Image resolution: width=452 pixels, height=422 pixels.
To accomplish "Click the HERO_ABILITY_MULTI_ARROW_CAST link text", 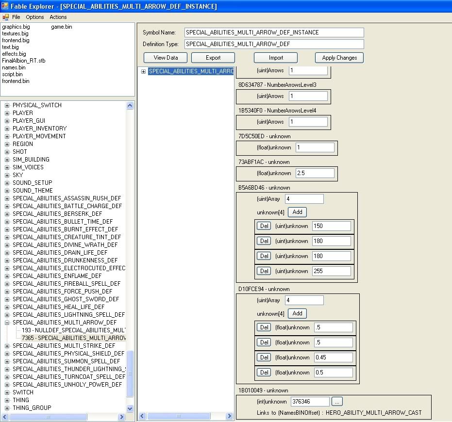I will point(374,413).
